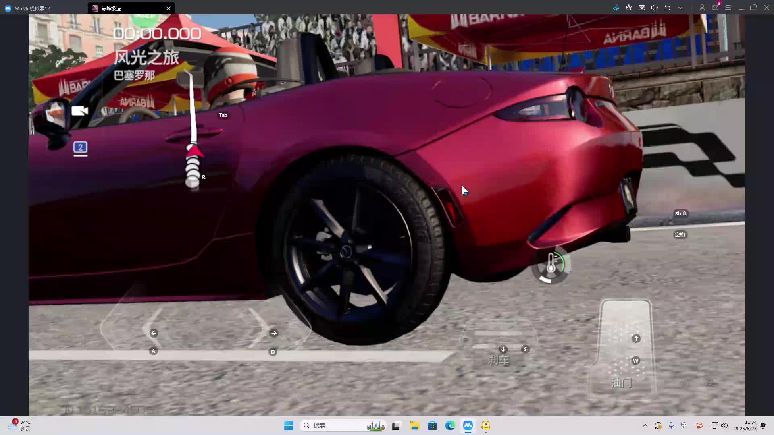Open the mail inbox with red badge
The height and width of the screenshot is (435, 774).
pyautogui.click(x=715, y=8)
